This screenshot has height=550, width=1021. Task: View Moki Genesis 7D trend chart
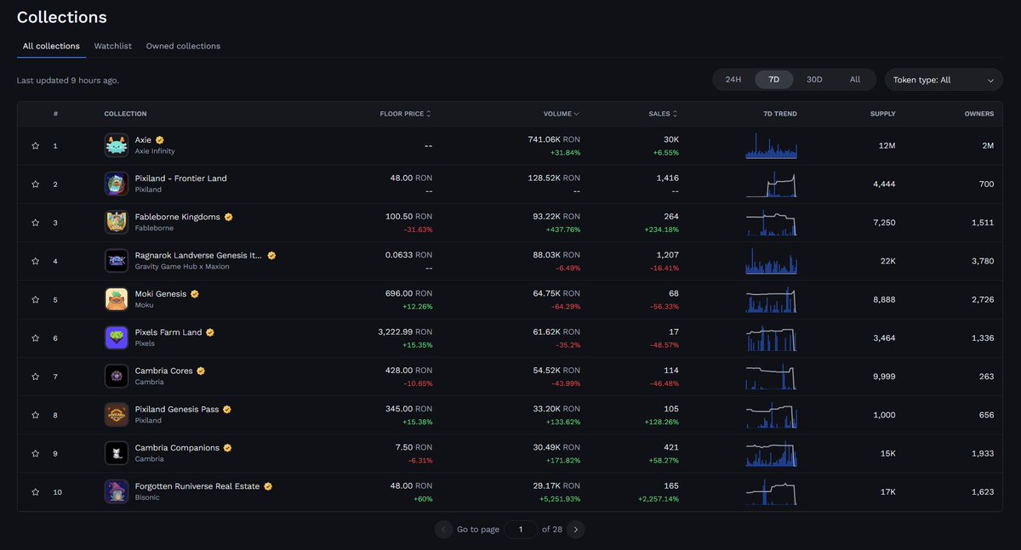pos(772,299)
